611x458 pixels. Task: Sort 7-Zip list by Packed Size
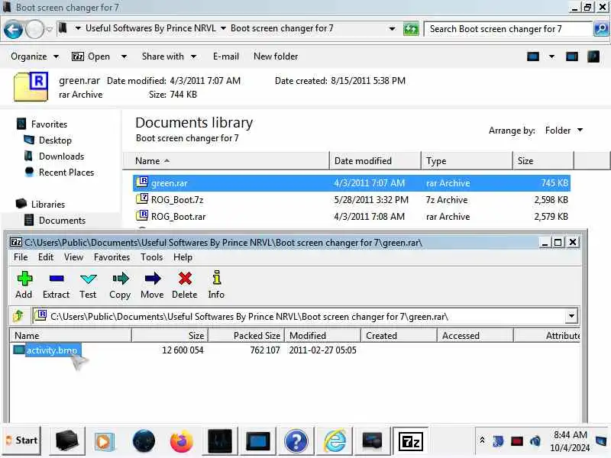(x=247, y=336)
